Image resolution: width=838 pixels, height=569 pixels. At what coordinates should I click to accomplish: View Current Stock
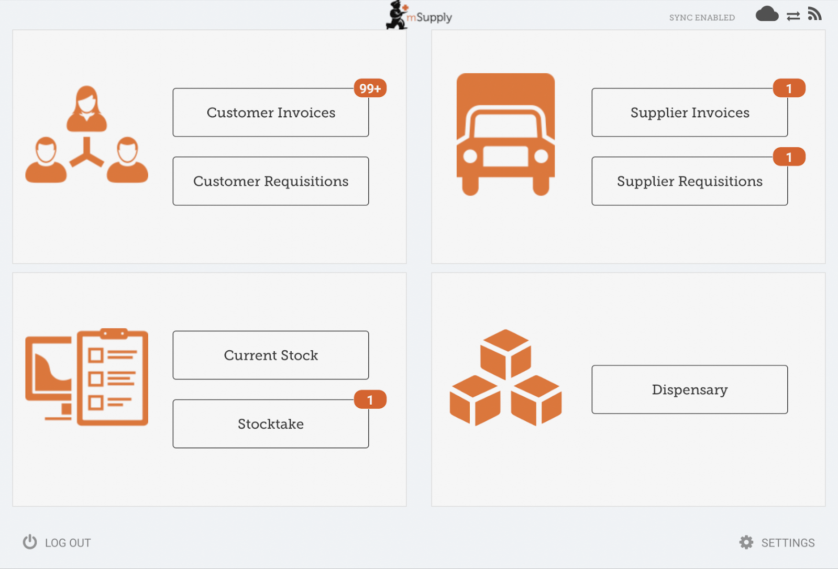pos(271,355)
